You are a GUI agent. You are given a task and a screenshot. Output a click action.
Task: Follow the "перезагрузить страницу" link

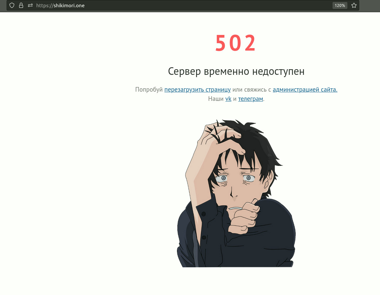(197, 89)
